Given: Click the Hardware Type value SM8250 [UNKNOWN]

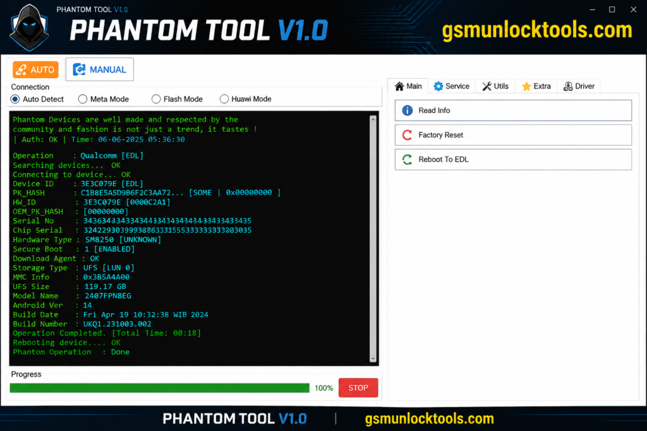Looking at the screenshot, I should click(x=123, y=240).
